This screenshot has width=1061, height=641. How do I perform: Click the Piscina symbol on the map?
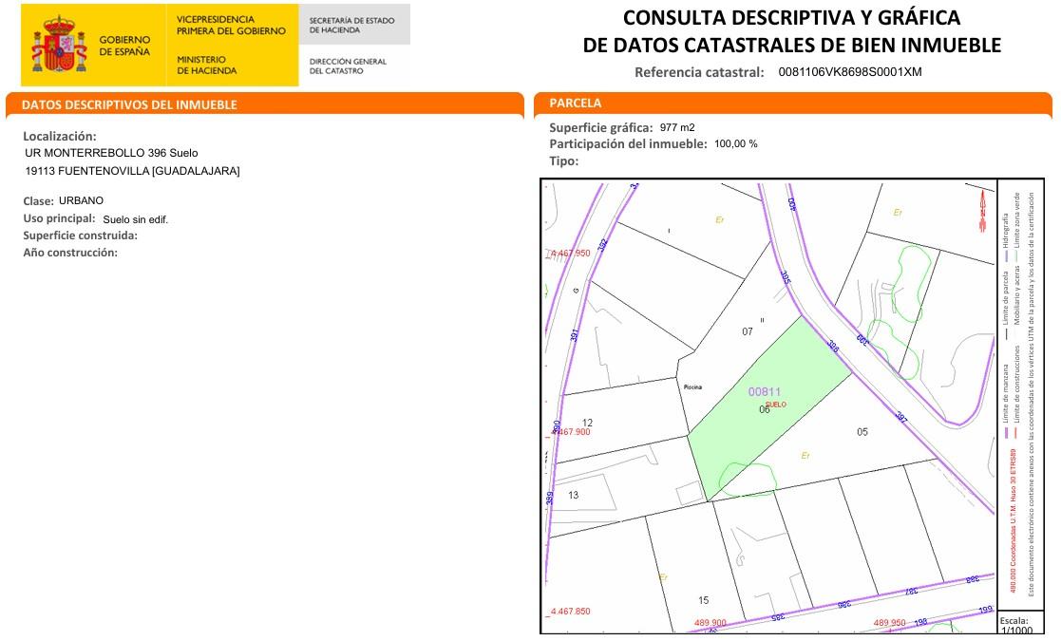point(693,386)
